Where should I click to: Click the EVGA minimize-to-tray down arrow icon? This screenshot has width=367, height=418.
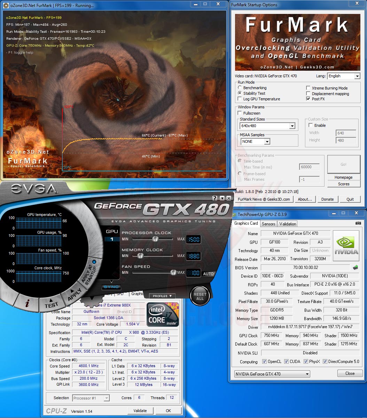222,198
